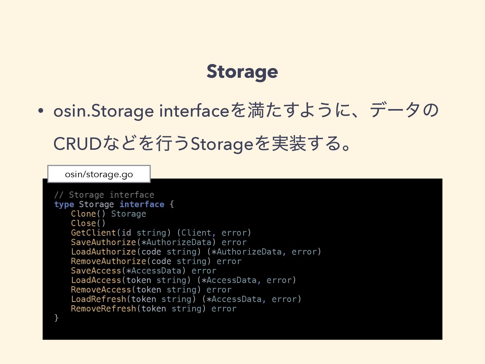Click the LoadRefresh method name
The width and height of the screenshot is (485, 364).
click(x=99, y=299)
